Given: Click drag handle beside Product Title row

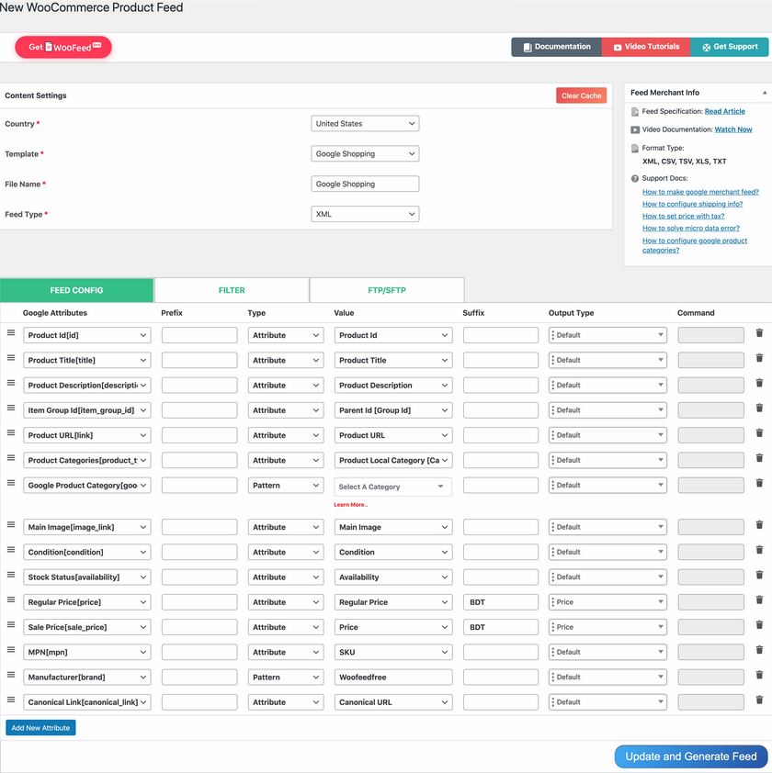Looking at the screenshot, I should tap(11, 358).
